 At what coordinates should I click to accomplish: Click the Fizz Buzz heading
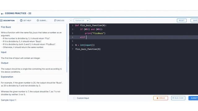pyautogui.click(x=6, y=27)
